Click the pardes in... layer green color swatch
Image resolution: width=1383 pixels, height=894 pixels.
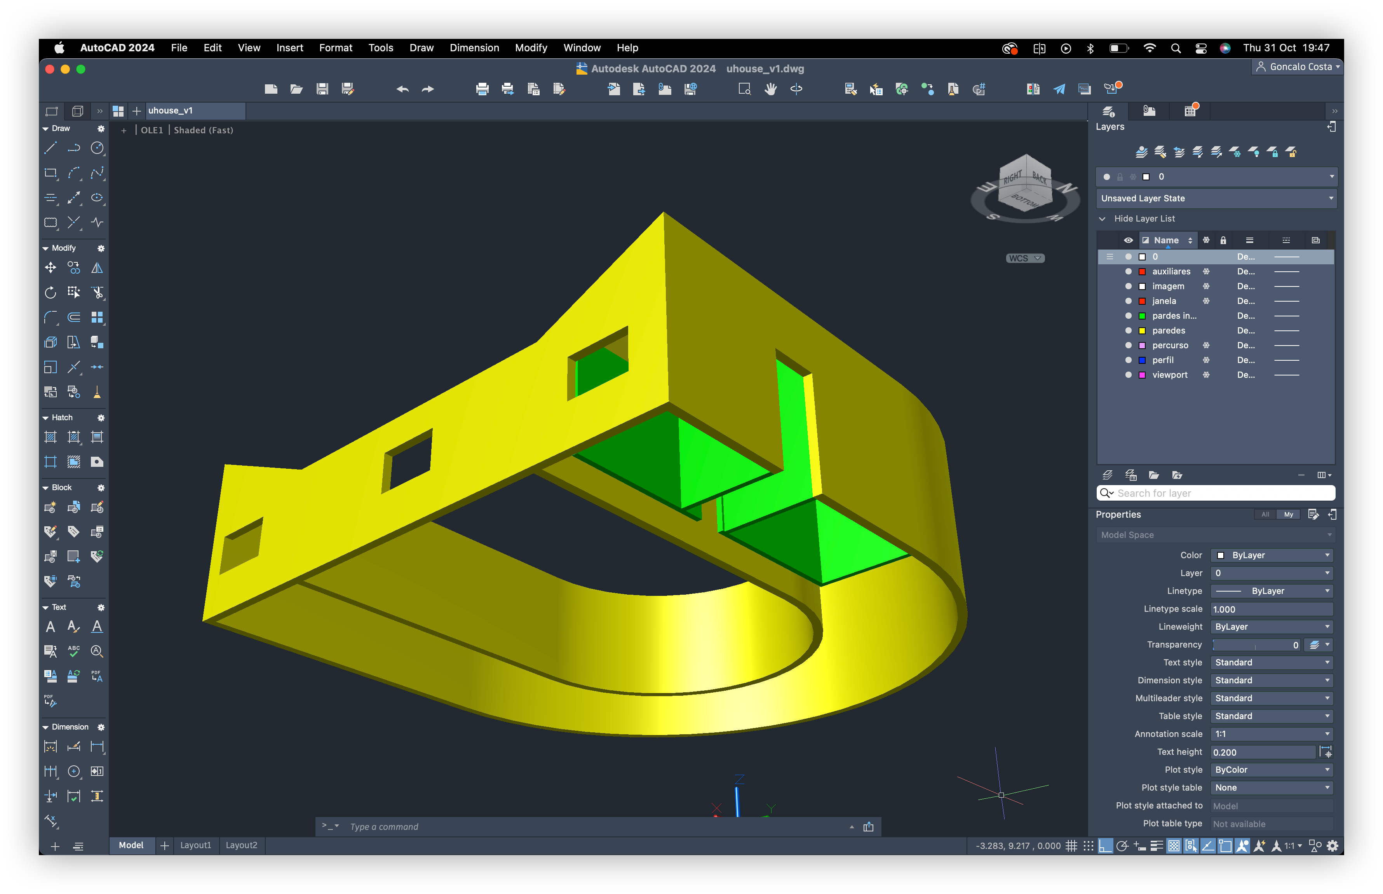tap(1142, 316)
